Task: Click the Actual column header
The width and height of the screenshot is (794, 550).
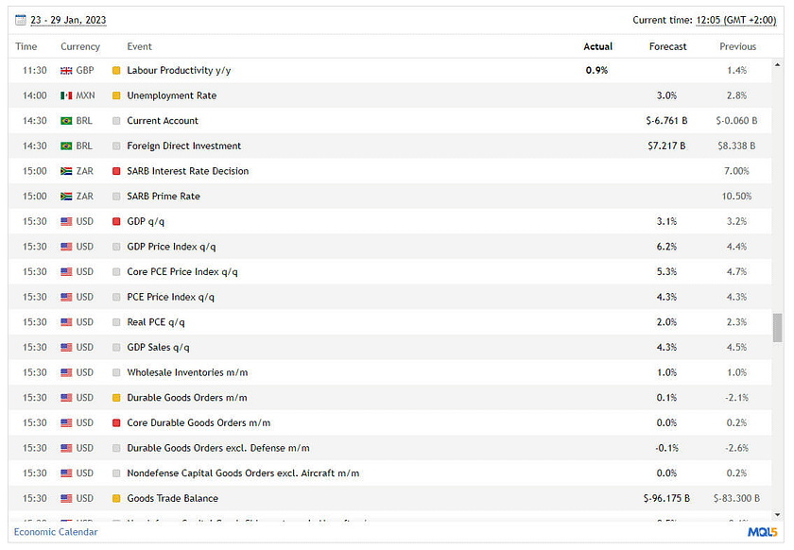Action: (597, 46)
